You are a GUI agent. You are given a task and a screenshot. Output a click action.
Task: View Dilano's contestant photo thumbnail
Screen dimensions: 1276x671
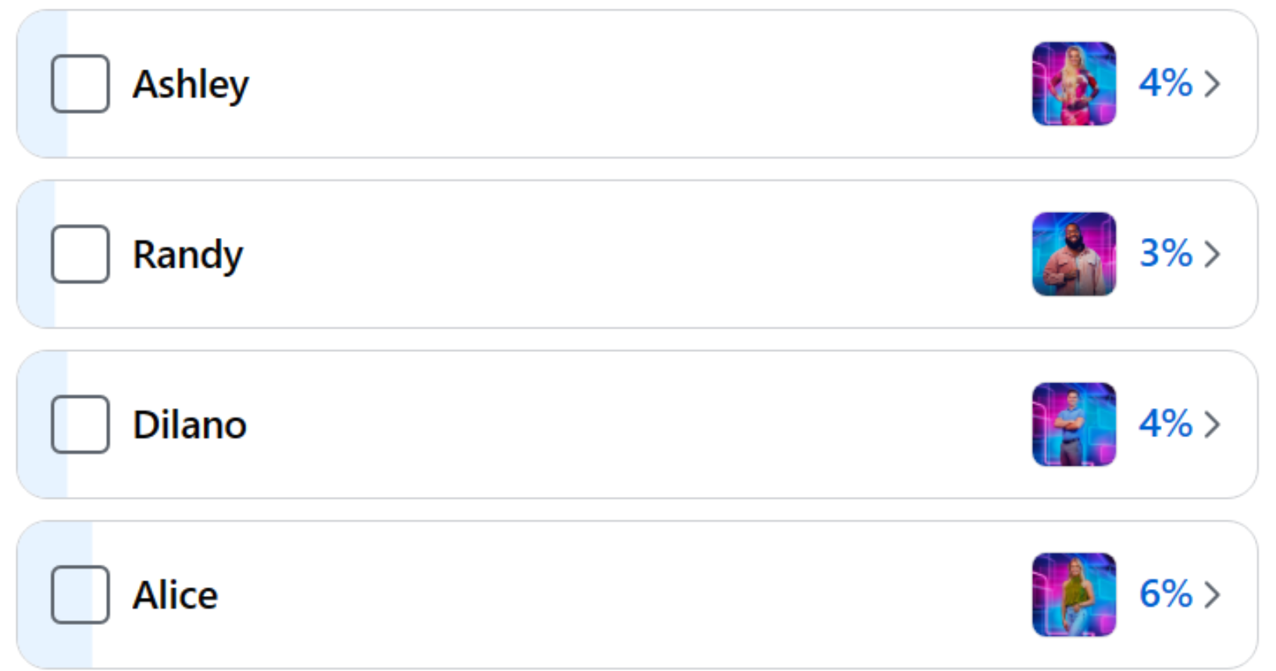pos(1074,424)
